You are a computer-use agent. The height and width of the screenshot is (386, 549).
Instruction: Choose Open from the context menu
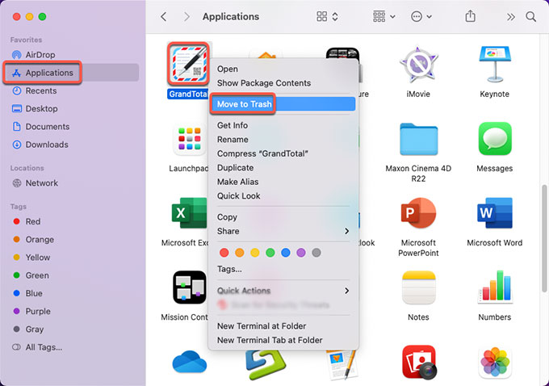click(228, 69)
